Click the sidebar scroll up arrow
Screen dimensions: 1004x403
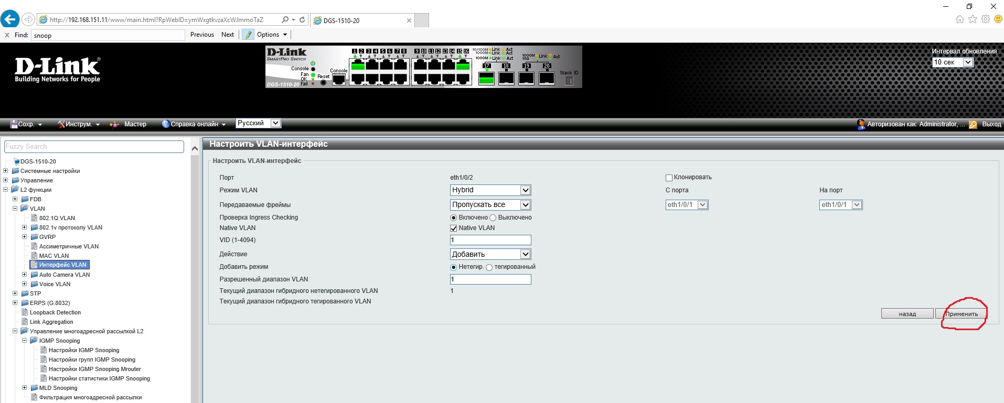pos(195,149)
